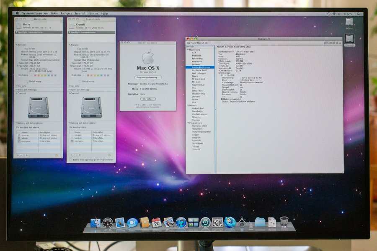The width and height of the screenshot is (377, 251).
Task: Open iChat from the Dock
Action: 132,223
